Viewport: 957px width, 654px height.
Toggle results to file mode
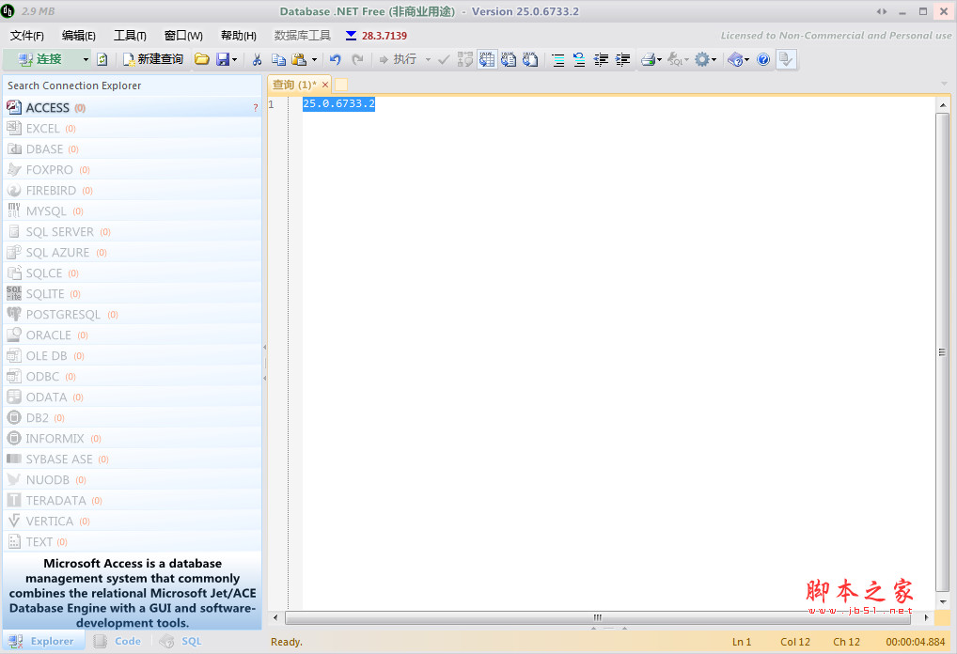(x=530, y=59)
